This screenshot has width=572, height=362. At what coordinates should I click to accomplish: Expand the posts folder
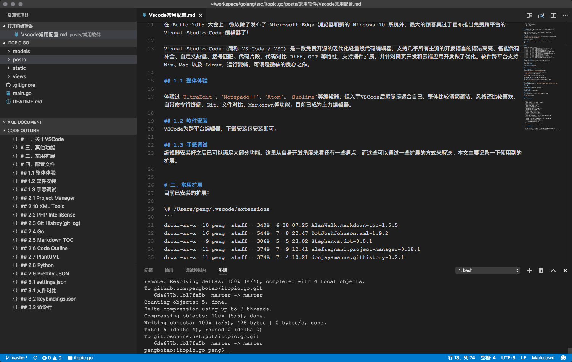coord(9,60)
